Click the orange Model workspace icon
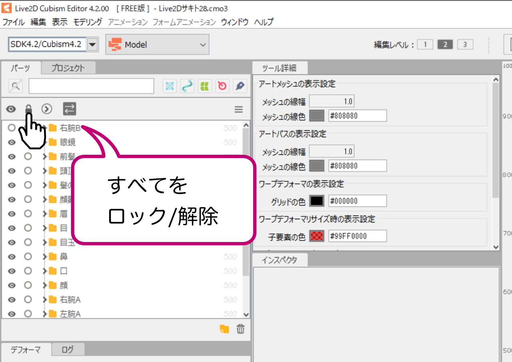 tap(115, 44)
